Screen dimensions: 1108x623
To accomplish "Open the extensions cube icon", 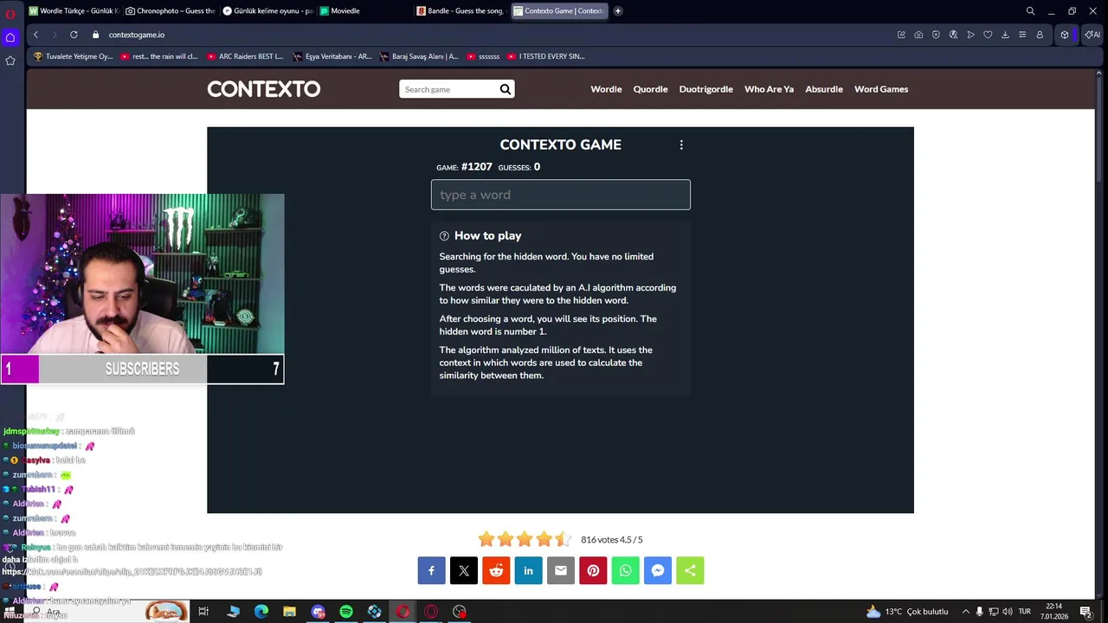I will coord(1065,35).
